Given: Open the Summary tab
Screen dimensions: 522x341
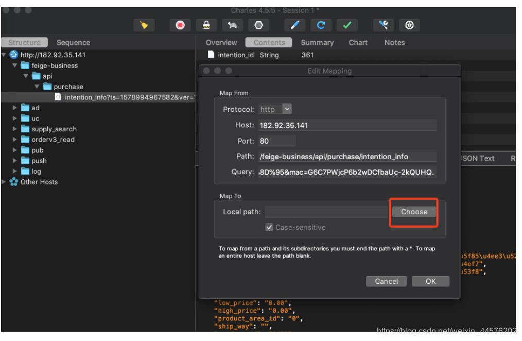Looking at the screenshot, I should [317, 43].
